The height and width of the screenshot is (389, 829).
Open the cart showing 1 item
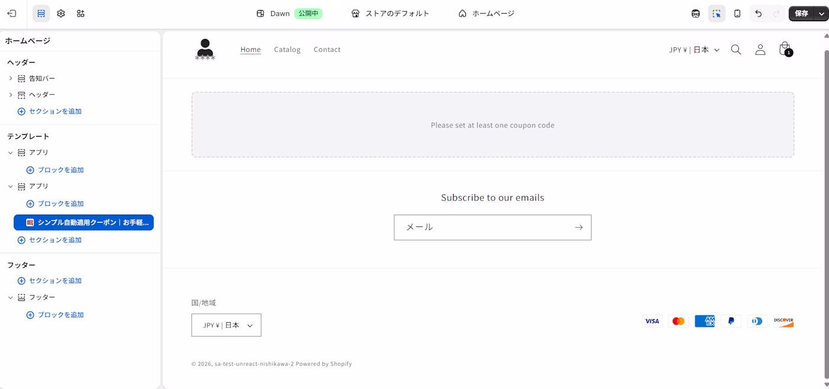(x=785, y=50)
